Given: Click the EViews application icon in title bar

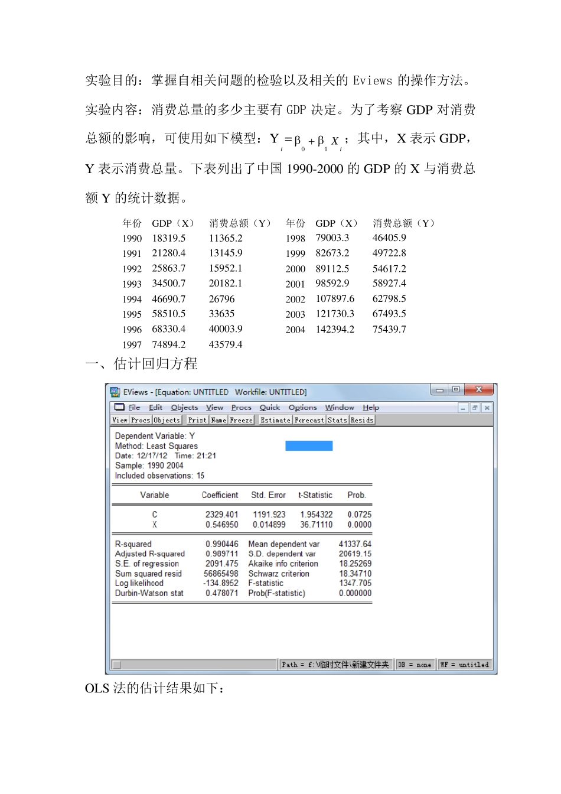Looking at the screenshot, I should pos(115,392).
